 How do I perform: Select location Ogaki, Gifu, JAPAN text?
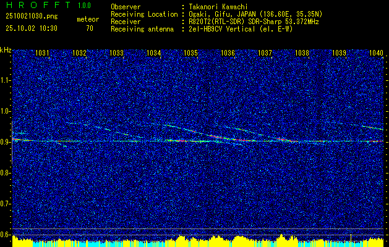coord(255,14)
